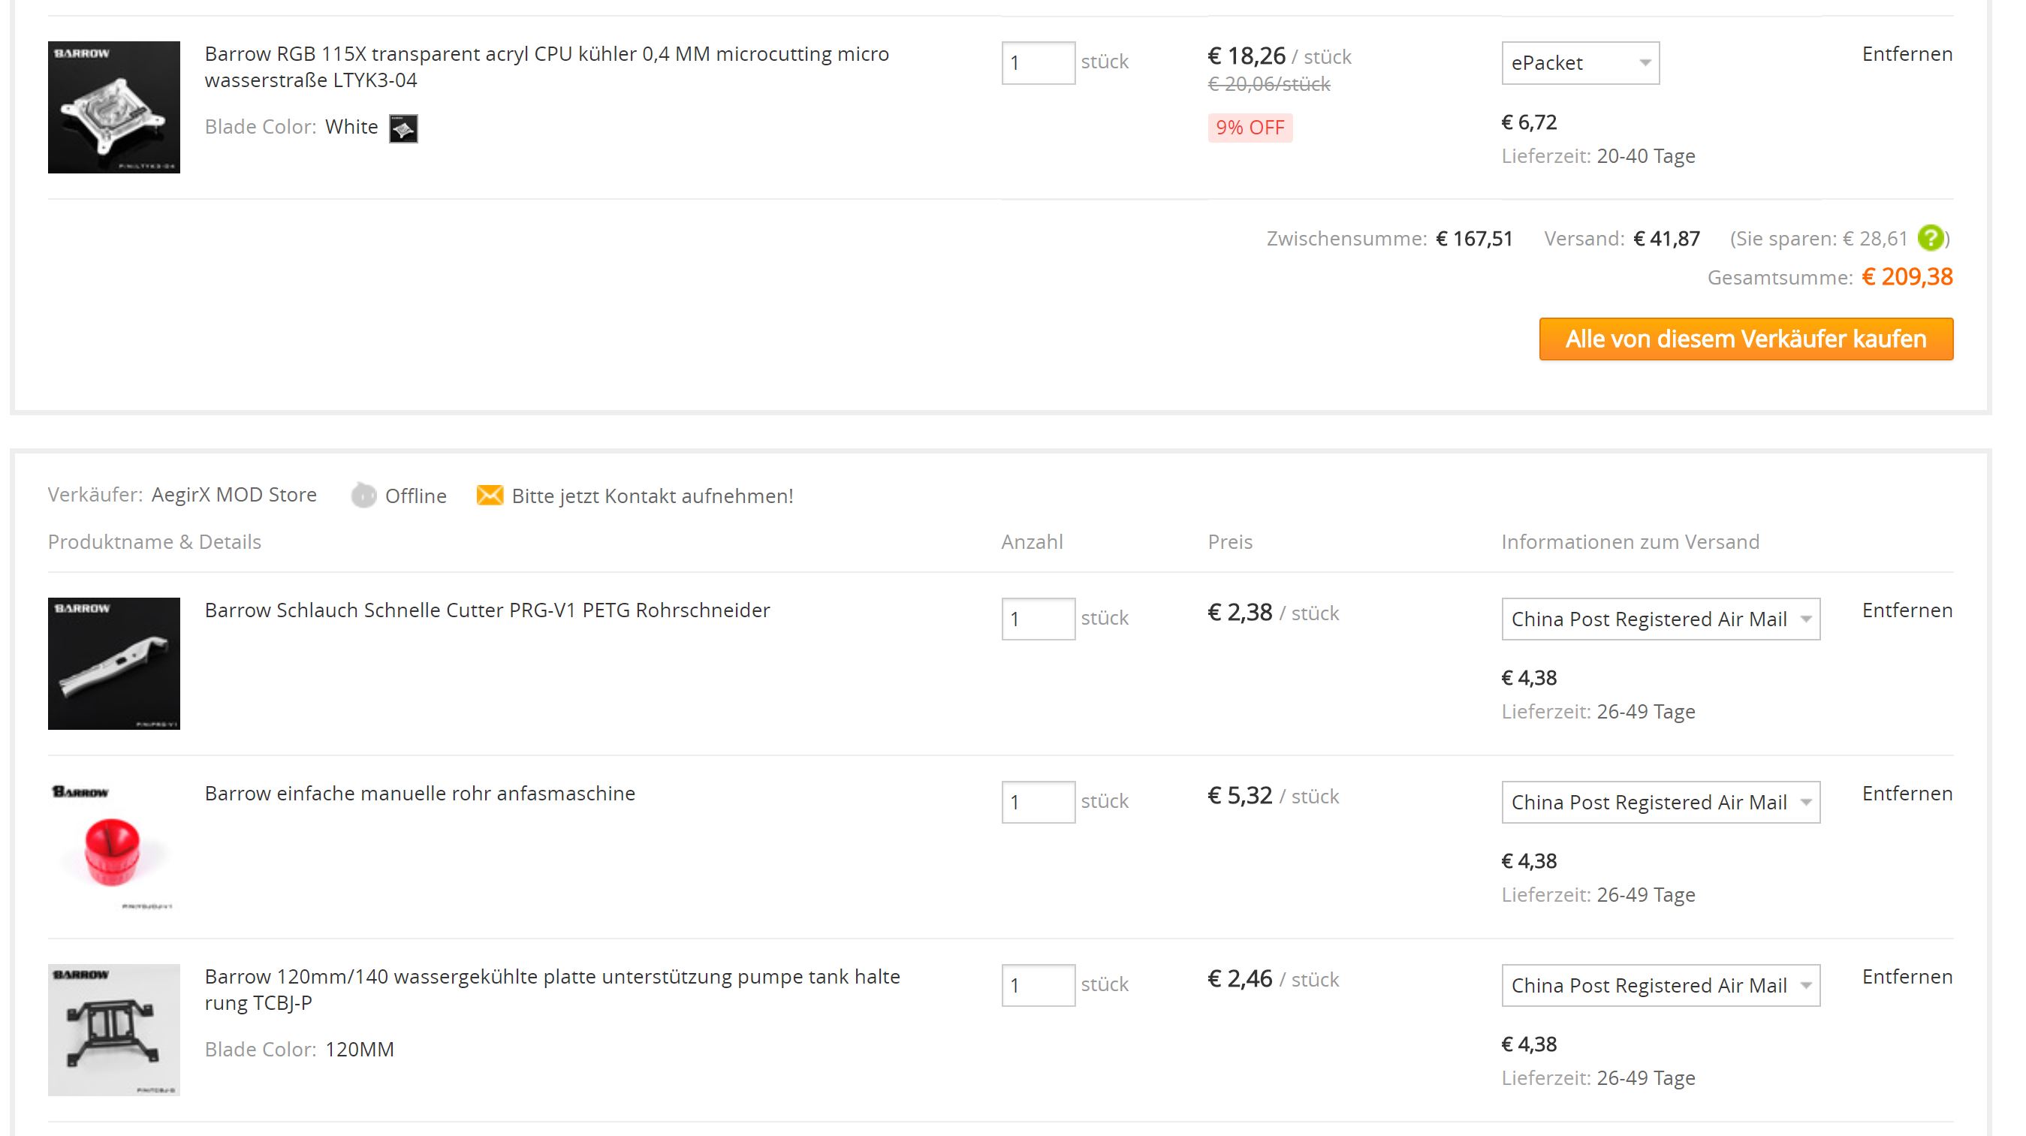Open the CPU cooler product thumbnail
This screenshot has height=1136, width=2026.
tap(114, 107)
